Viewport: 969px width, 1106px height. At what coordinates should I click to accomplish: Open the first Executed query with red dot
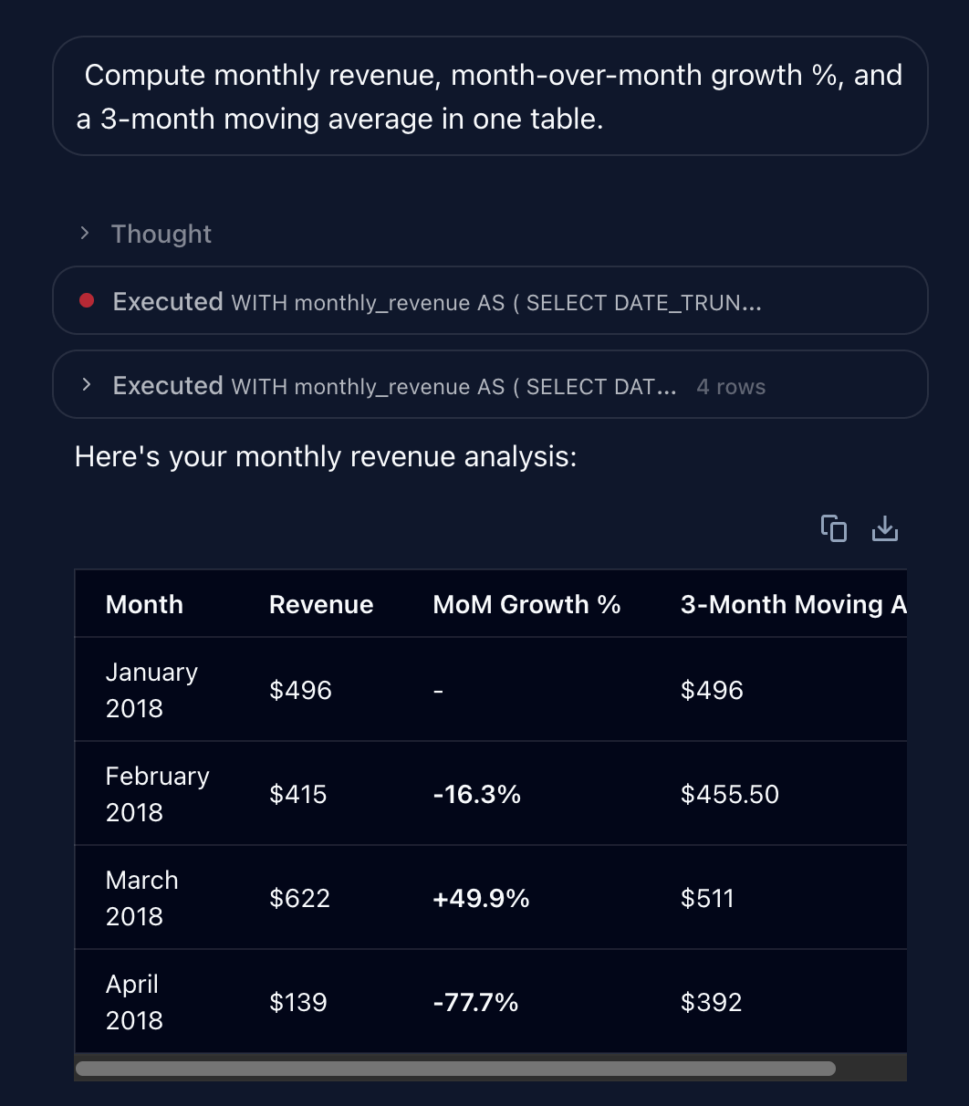click(490, 301)
